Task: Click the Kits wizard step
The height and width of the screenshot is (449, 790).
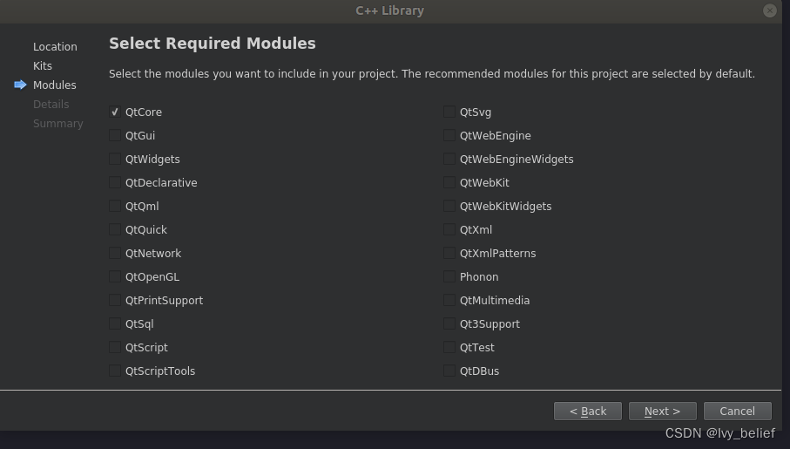Action: point(43,66)
